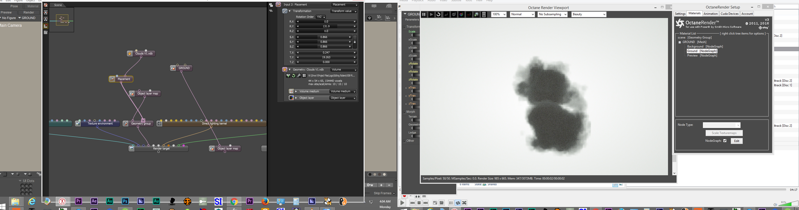Screen dimensions: 799x210
Task: Switch to the Settings tab
Action: (x=680, y=13)
